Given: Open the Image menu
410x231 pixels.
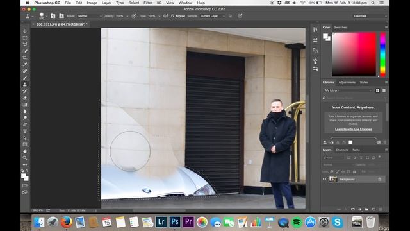Looking at the screenshot, I should (92, 3).
